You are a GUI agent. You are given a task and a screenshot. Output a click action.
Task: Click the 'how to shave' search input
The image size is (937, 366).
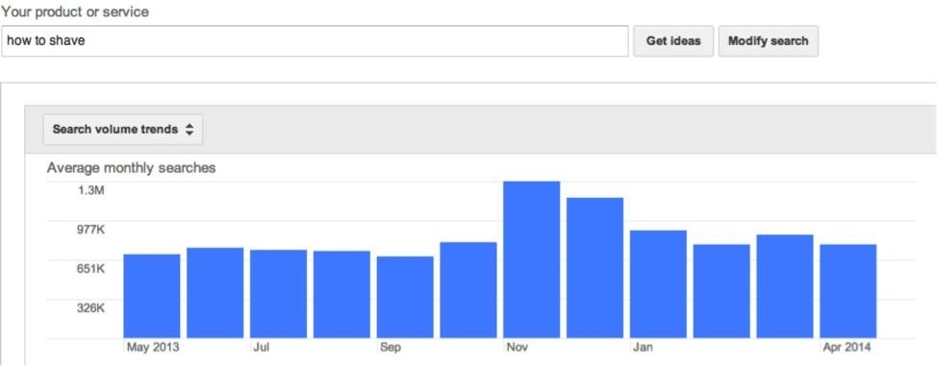pos(315,41)
